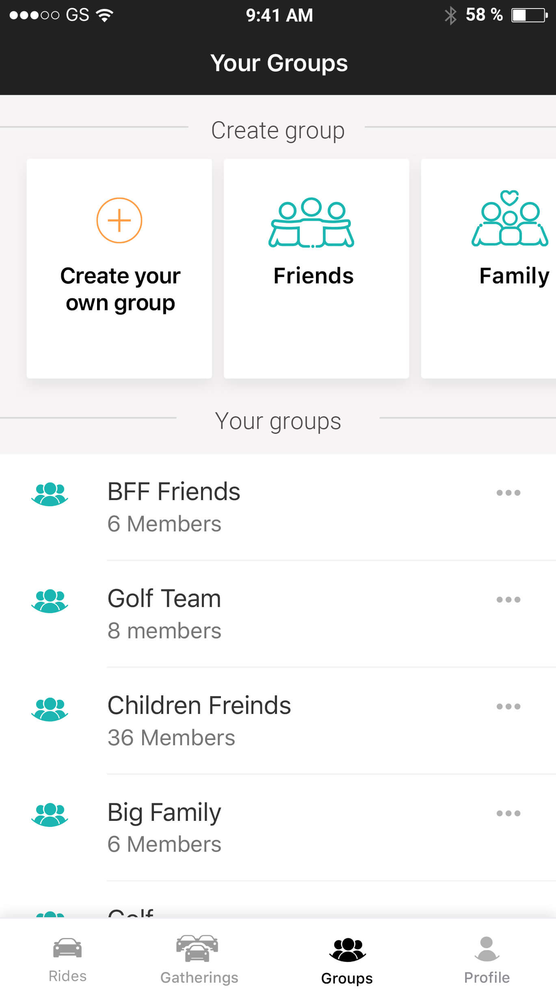Select the Friends group template icon
The image size is (556, 990).
[x=311, y=223]
